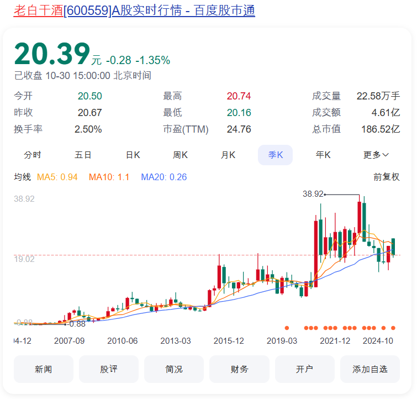417x399 pixels.
Task: Click the 成交额 value 4.61亿
Action: coord(386,113)
